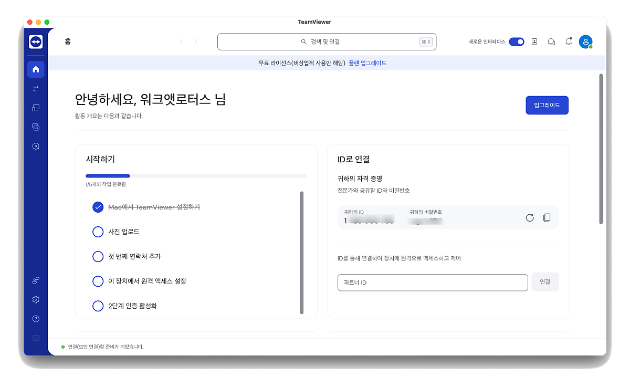Click the 사진 업로드 text
This screenshot has height=387, width=630.
pyautogui.click(x=124, y=232)
